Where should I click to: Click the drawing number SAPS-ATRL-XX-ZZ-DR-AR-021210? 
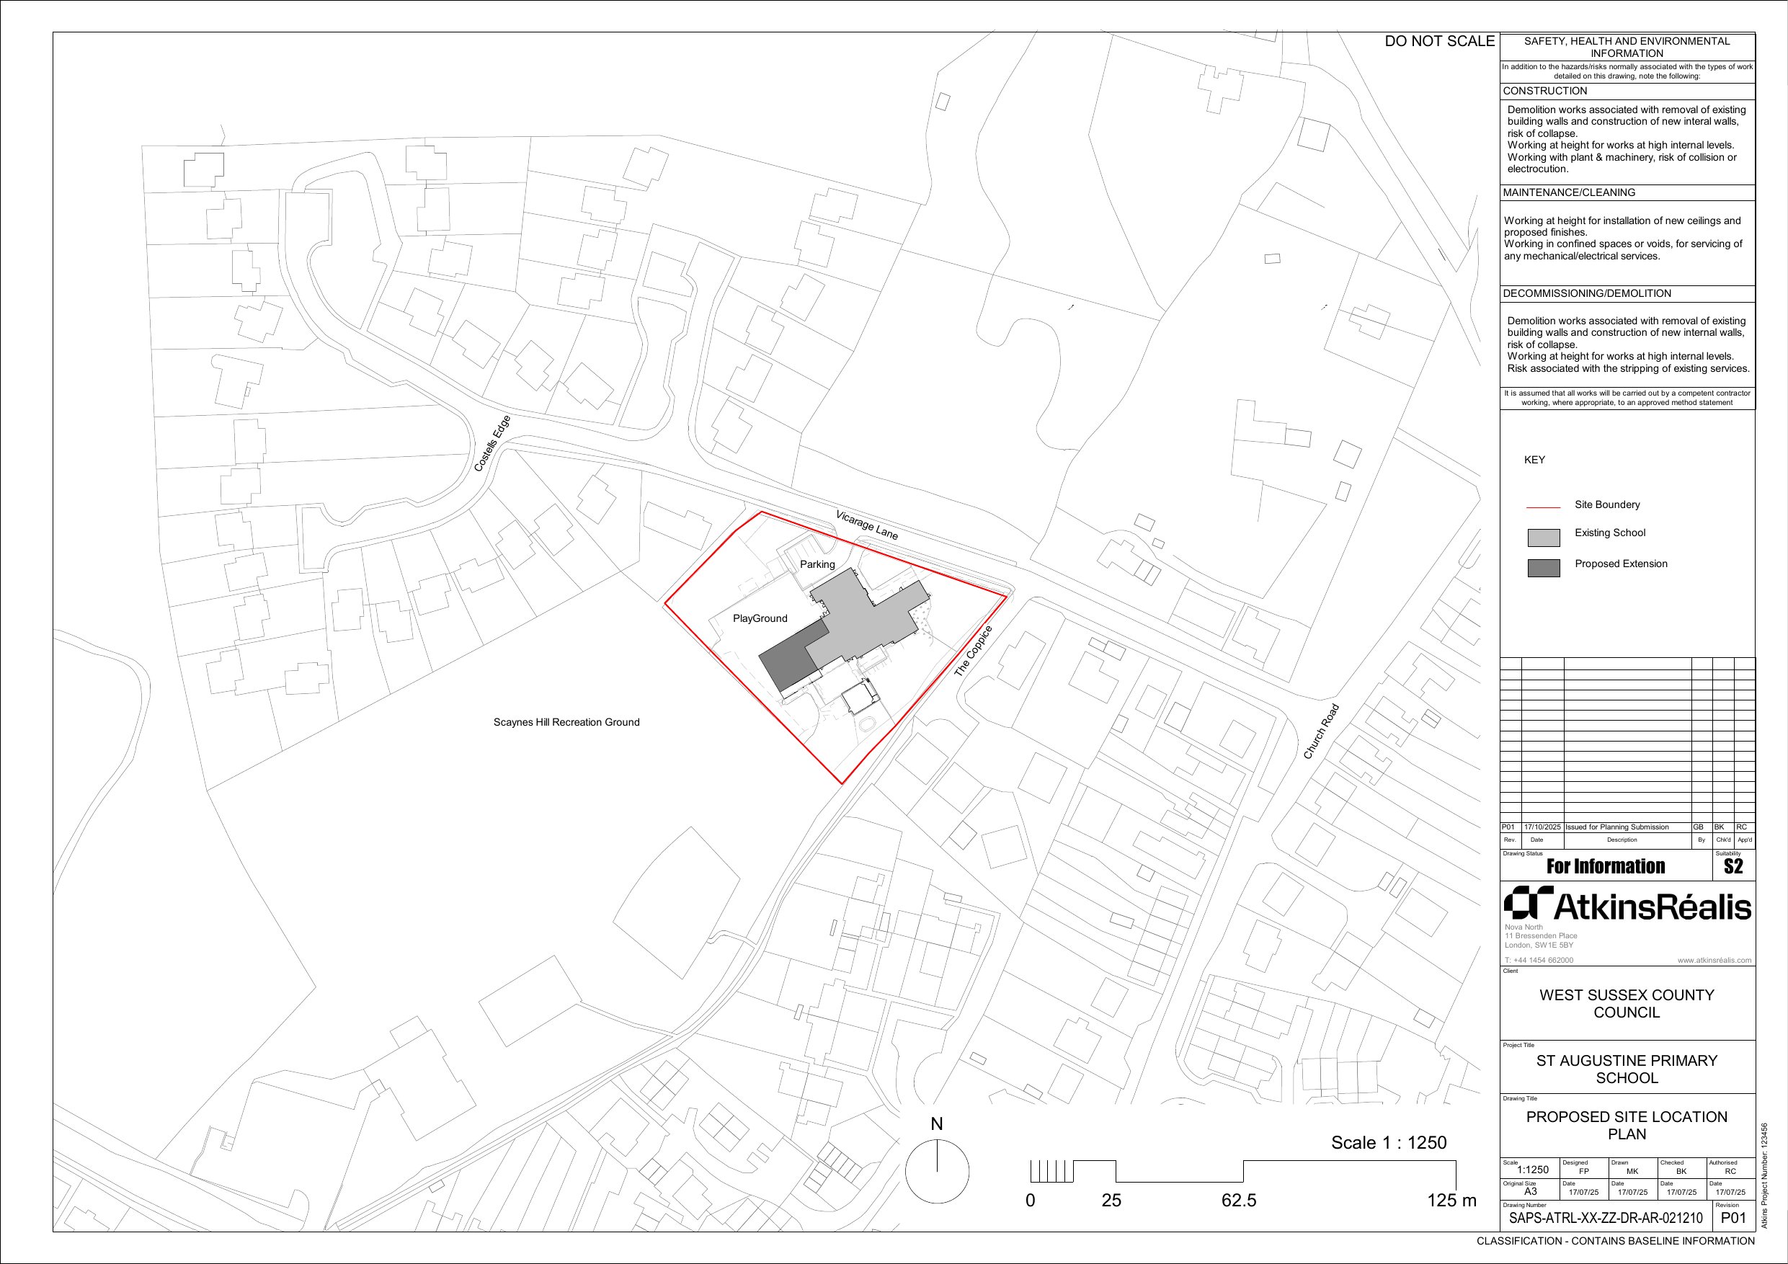(x=1606, y=1218)
